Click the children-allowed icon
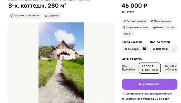This screenshot has width=181, height=103. (x=154, y=27)
